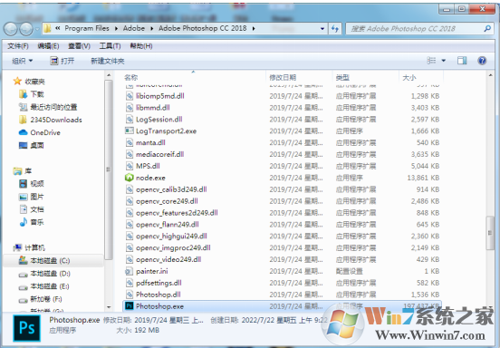The width and height of the screenshot is (500, 348).
Task: Select 本地磁盘 (D:) drive
Action: [x=44, y=274]
